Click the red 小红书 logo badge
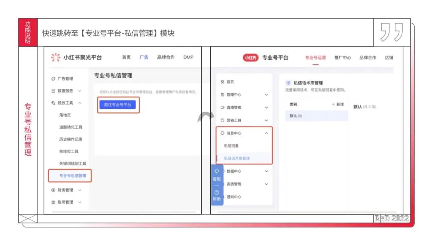429x241 pixels. pos(251,58)
